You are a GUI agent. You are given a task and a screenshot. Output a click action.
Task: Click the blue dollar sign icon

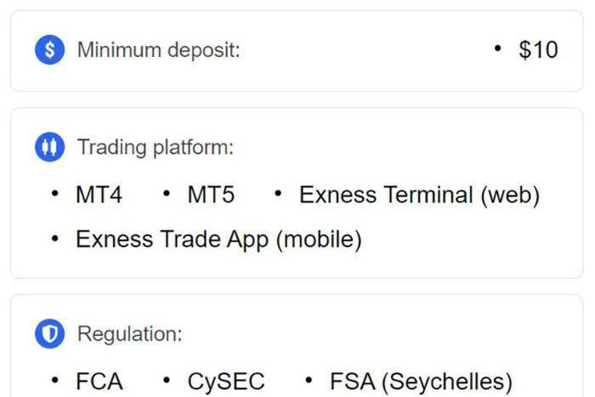pos(49,49)
